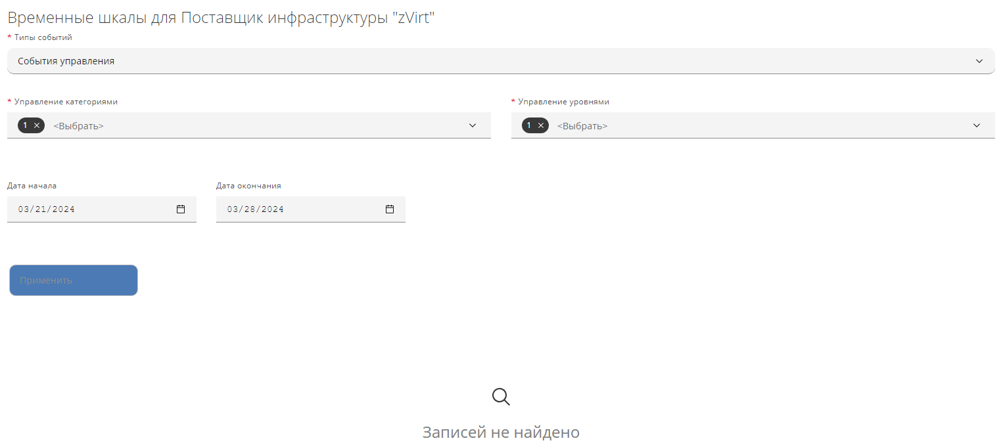
Task: Select the month segment in Дата начала
Action: click(x=24, y=209)
